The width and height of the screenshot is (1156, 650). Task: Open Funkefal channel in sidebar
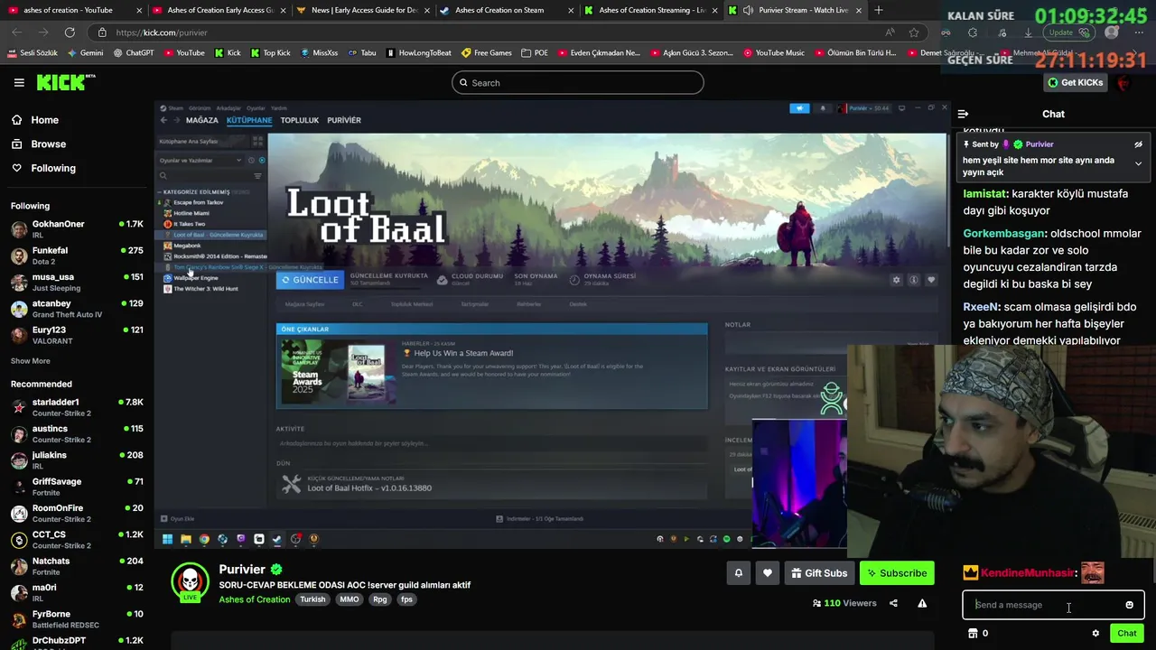(x=77, y=255)
